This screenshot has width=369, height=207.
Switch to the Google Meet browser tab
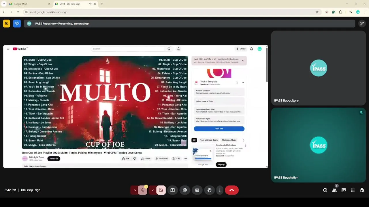[x=29, y=4]
